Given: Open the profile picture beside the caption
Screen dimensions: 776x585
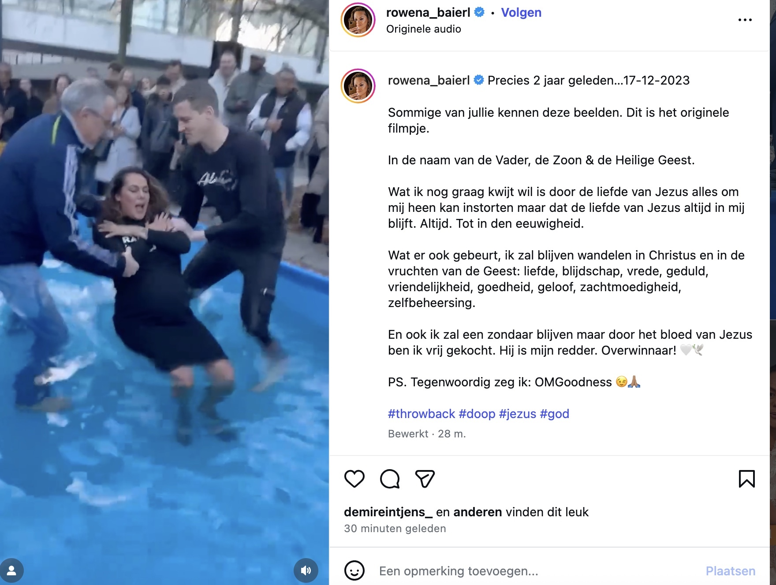Looking at the screenshot, I should coord(358,86).
